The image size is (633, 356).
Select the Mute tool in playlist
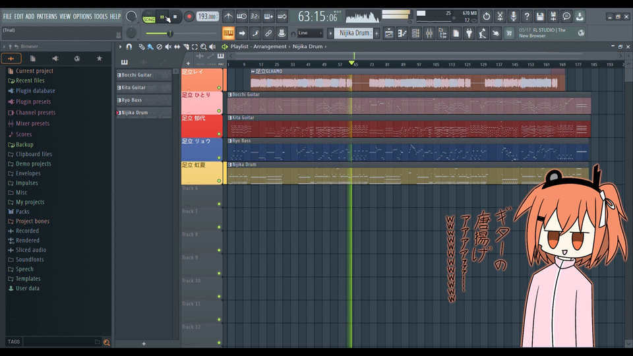[168, 47]
